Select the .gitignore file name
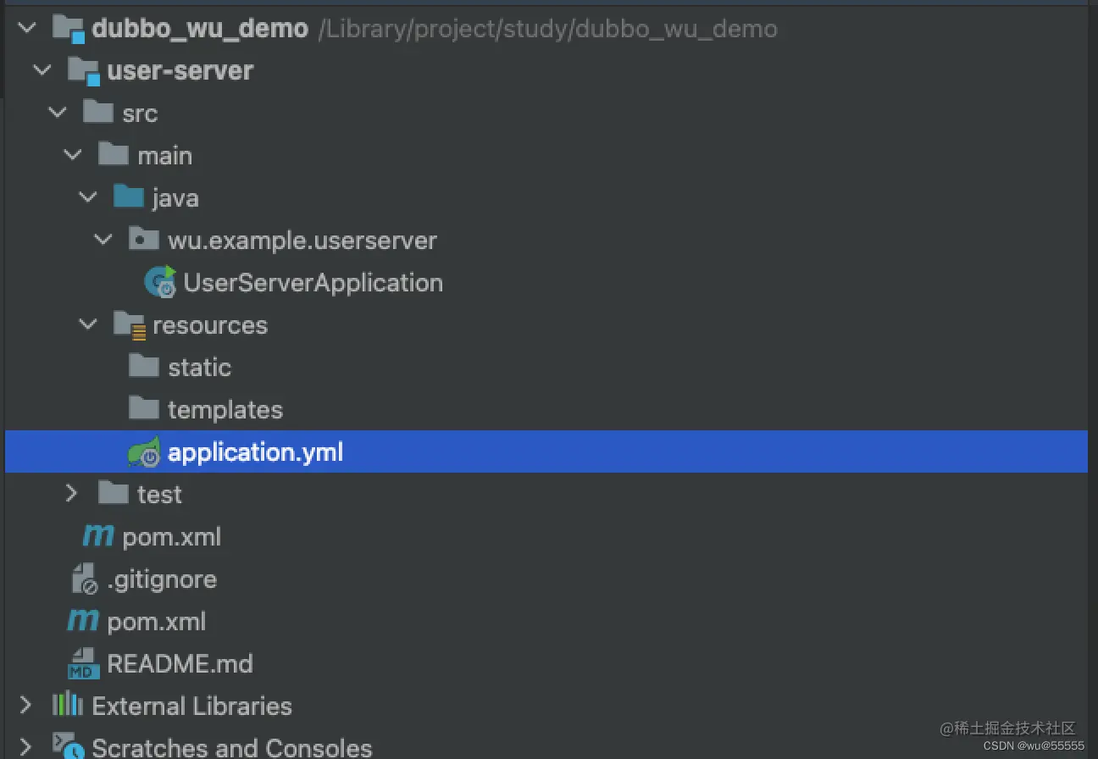 (x=162, y=579)
